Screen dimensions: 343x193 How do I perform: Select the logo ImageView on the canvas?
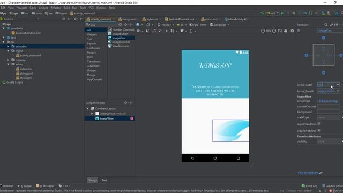pos(230,130)
